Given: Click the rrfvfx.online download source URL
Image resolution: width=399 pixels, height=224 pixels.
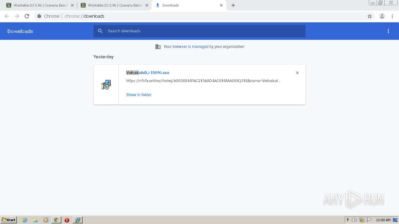Looking at the screenshot, I should point(203,81).
